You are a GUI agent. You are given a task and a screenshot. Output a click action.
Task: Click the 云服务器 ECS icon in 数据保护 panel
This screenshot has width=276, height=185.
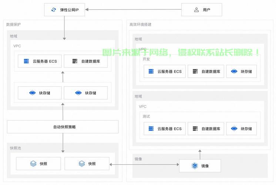(x=26, y=61)
